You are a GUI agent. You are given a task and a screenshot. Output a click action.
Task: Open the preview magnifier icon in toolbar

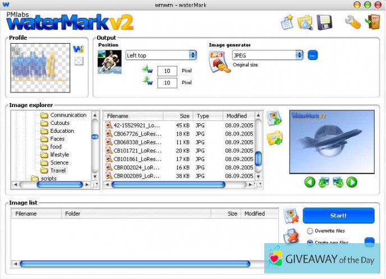point(305,22)
